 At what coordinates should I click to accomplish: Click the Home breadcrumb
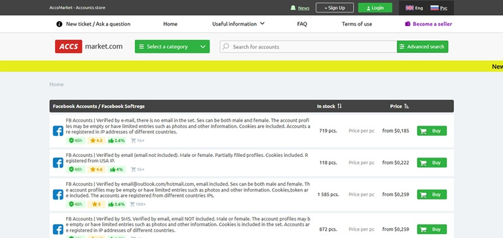tap(56, 84)
